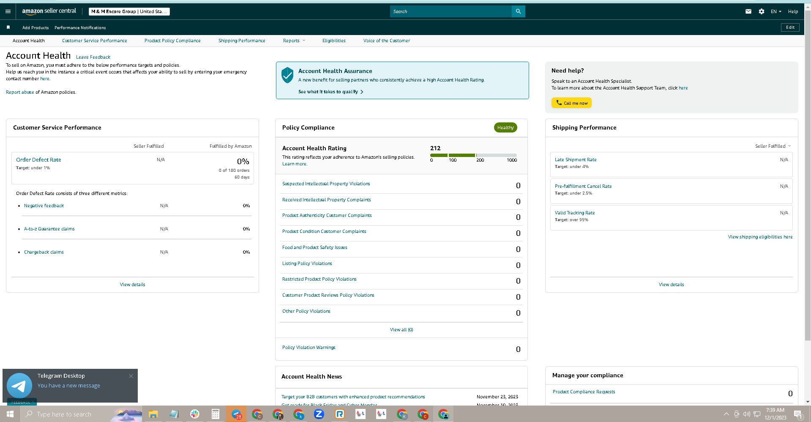Click the Account Health Rating progress bar
This screenshot has width=811, height=422.
[x=473, y=155]
